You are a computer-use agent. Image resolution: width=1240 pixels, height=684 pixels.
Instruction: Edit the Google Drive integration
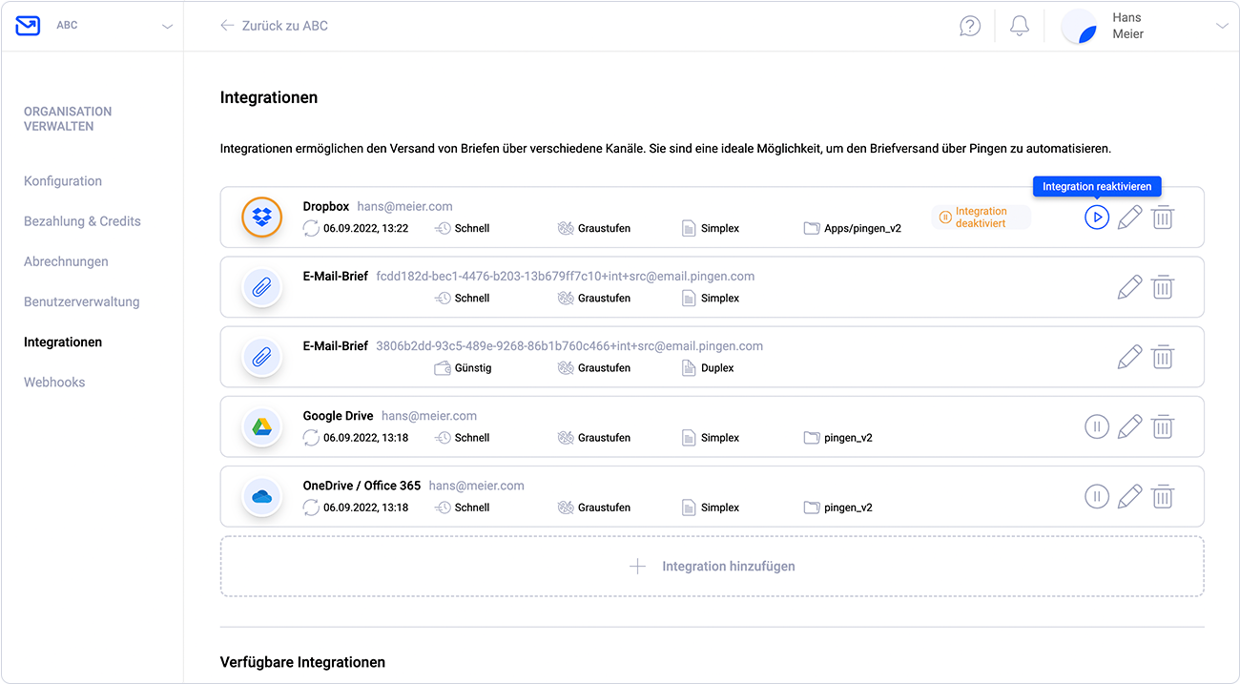pyautogui.click(x=1129, y=426)
